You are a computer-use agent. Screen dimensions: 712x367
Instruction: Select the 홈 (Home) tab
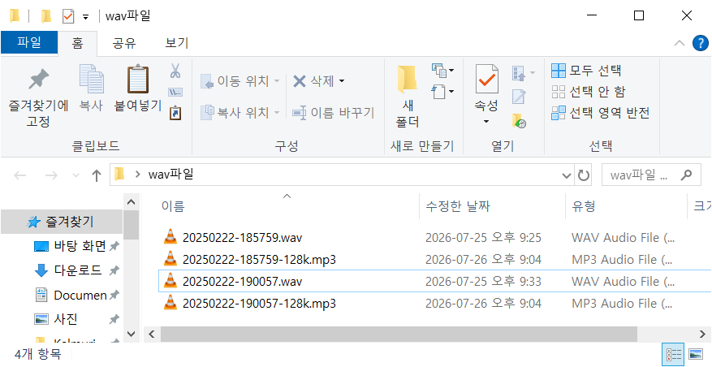[x=77, y=43]
